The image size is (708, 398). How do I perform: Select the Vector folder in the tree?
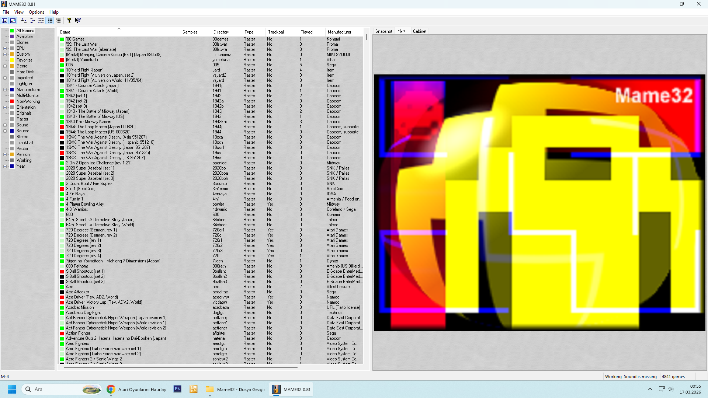point(22,149)
